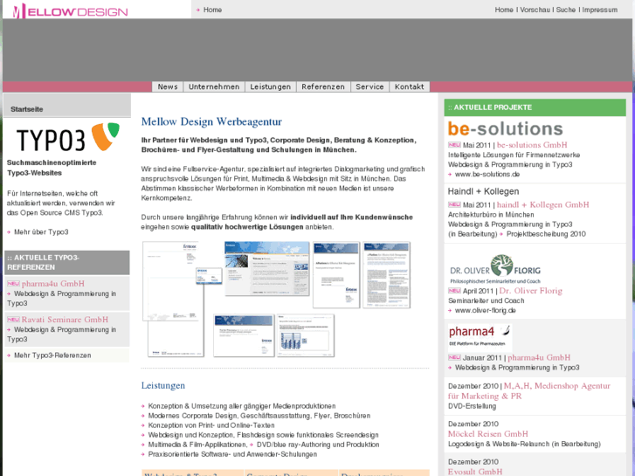The height and width of the screenshot is (476, 635).
Task: Open the Service menu item
Action: click(x=369, y=86)
